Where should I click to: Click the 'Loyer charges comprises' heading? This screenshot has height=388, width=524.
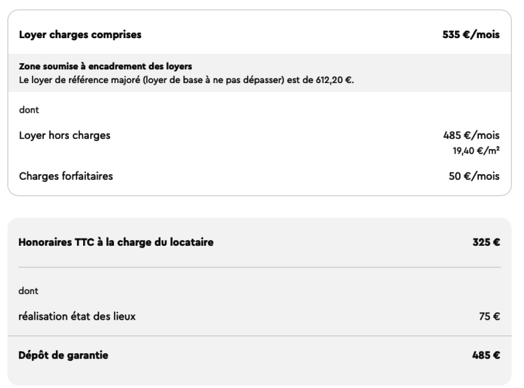(x=80, y=35)
